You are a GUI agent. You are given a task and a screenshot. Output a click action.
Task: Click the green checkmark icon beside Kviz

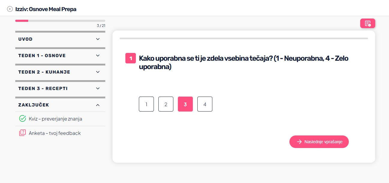(x=22, y=119)
